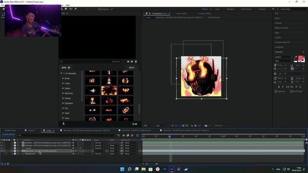Open the font style dropdown in Character panel

coord(283,61)
